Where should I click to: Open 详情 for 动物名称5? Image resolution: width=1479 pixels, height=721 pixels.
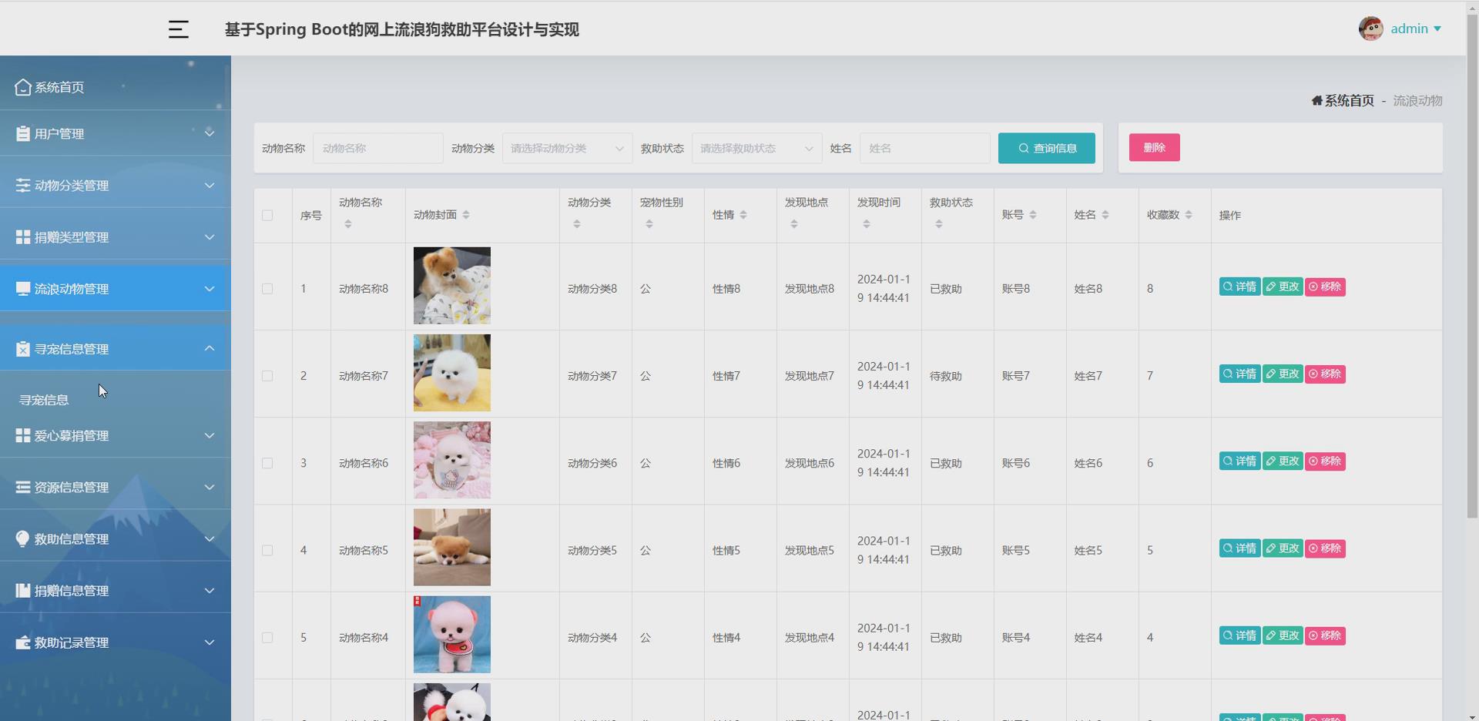pyautogui.click(x=1239, y=548)
